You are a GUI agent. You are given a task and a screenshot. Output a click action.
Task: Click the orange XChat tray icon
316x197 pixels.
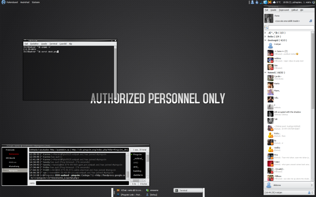(x=270, y=2)
